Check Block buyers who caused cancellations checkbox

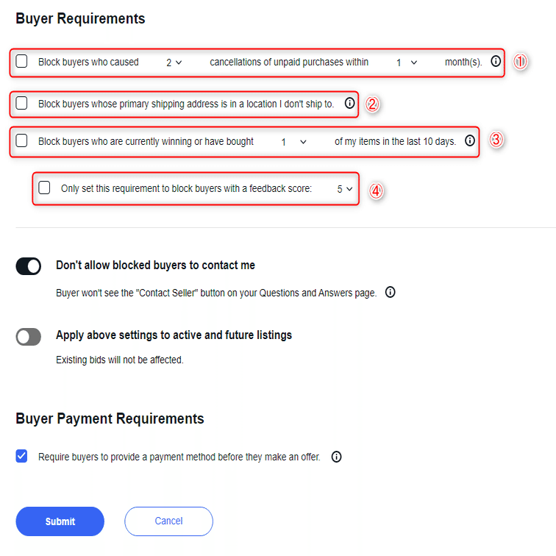pos(21,61)
